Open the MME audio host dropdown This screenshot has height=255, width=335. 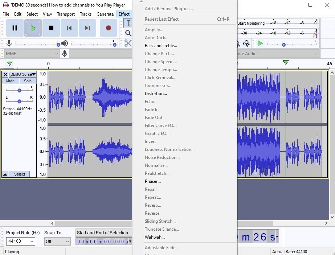32,54
